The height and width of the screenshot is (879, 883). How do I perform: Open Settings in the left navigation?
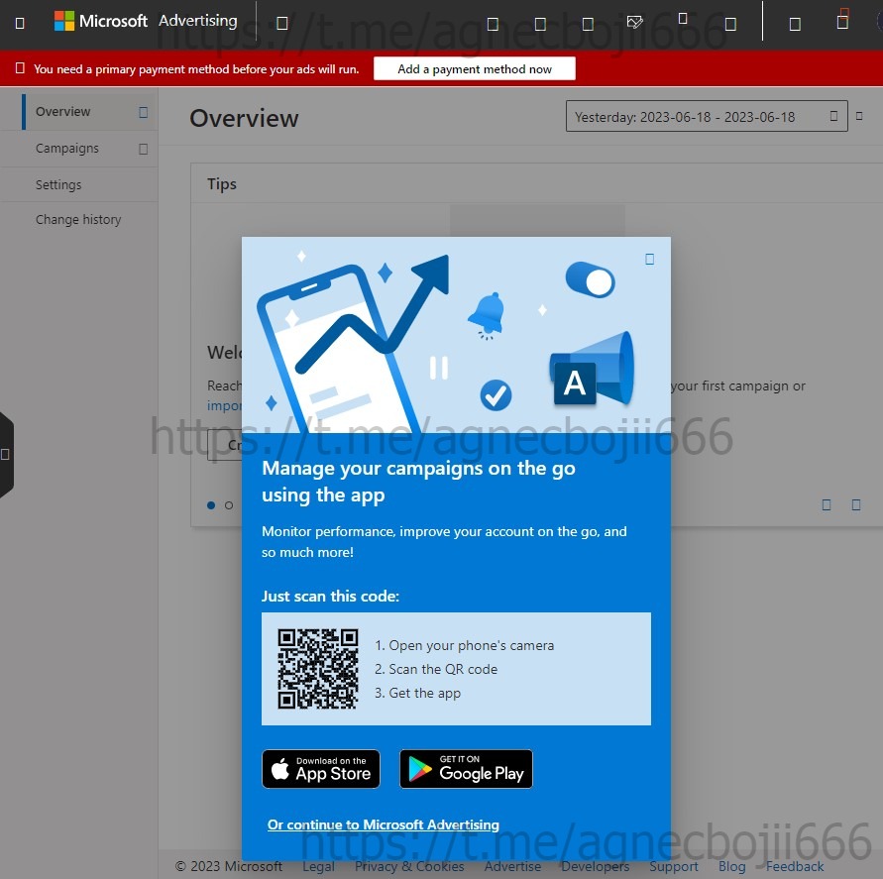pos(58,184)
